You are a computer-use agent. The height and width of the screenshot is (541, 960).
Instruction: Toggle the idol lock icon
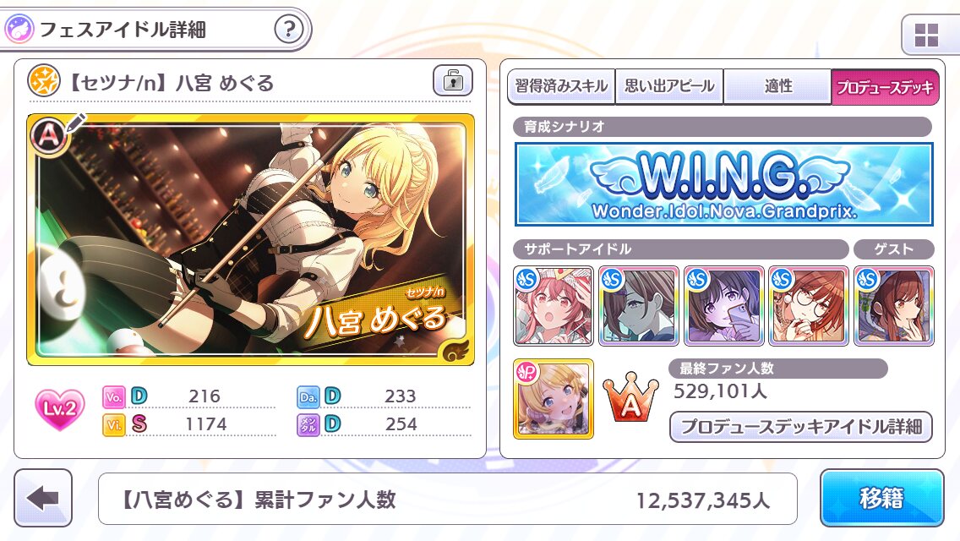click(x=453, y=80)
